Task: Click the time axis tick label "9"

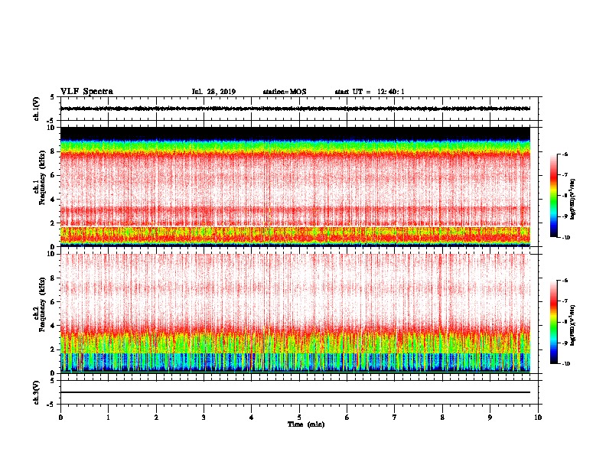Action: 490,418
